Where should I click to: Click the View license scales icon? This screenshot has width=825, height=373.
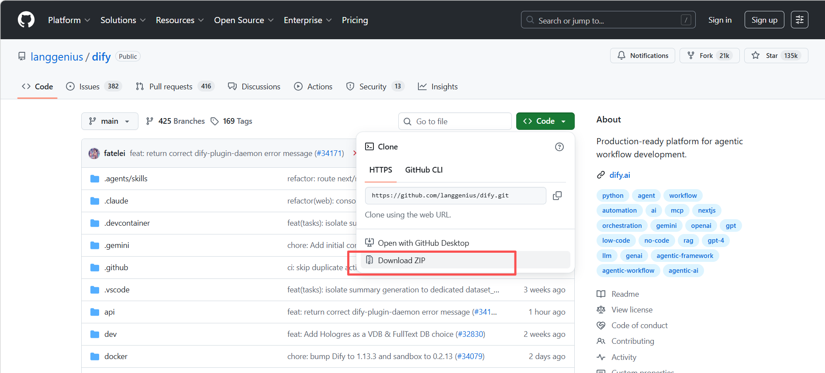coord(601,310)
